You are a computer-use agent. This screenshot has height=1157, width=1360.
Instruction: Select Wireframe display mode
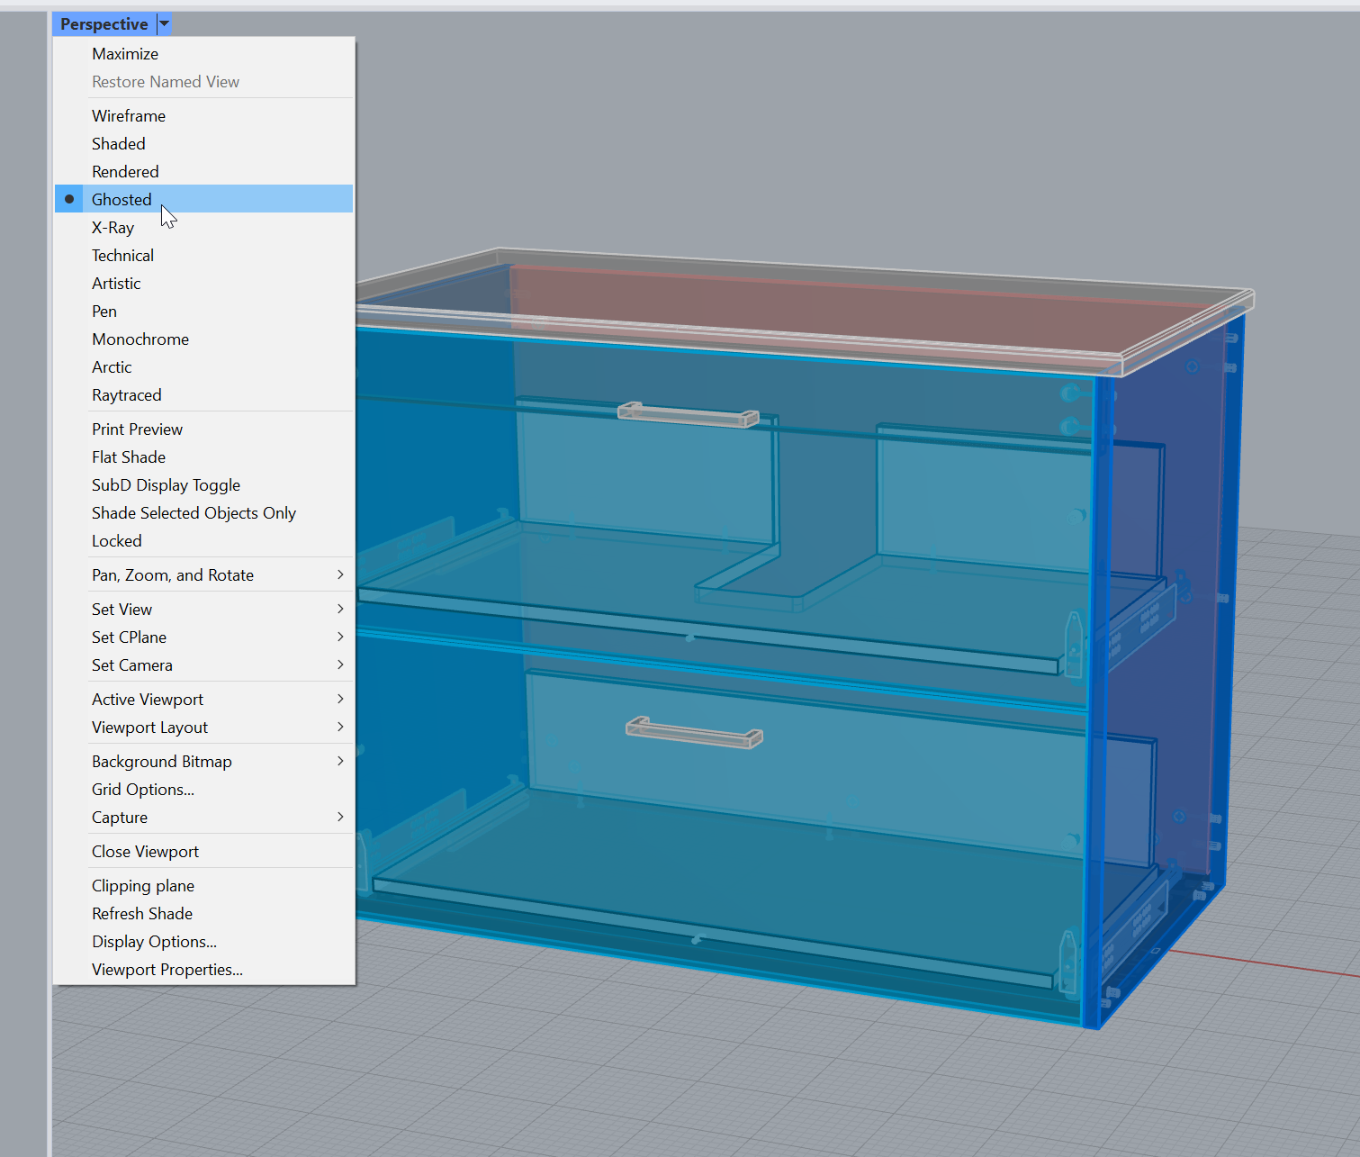coord(129,116)
